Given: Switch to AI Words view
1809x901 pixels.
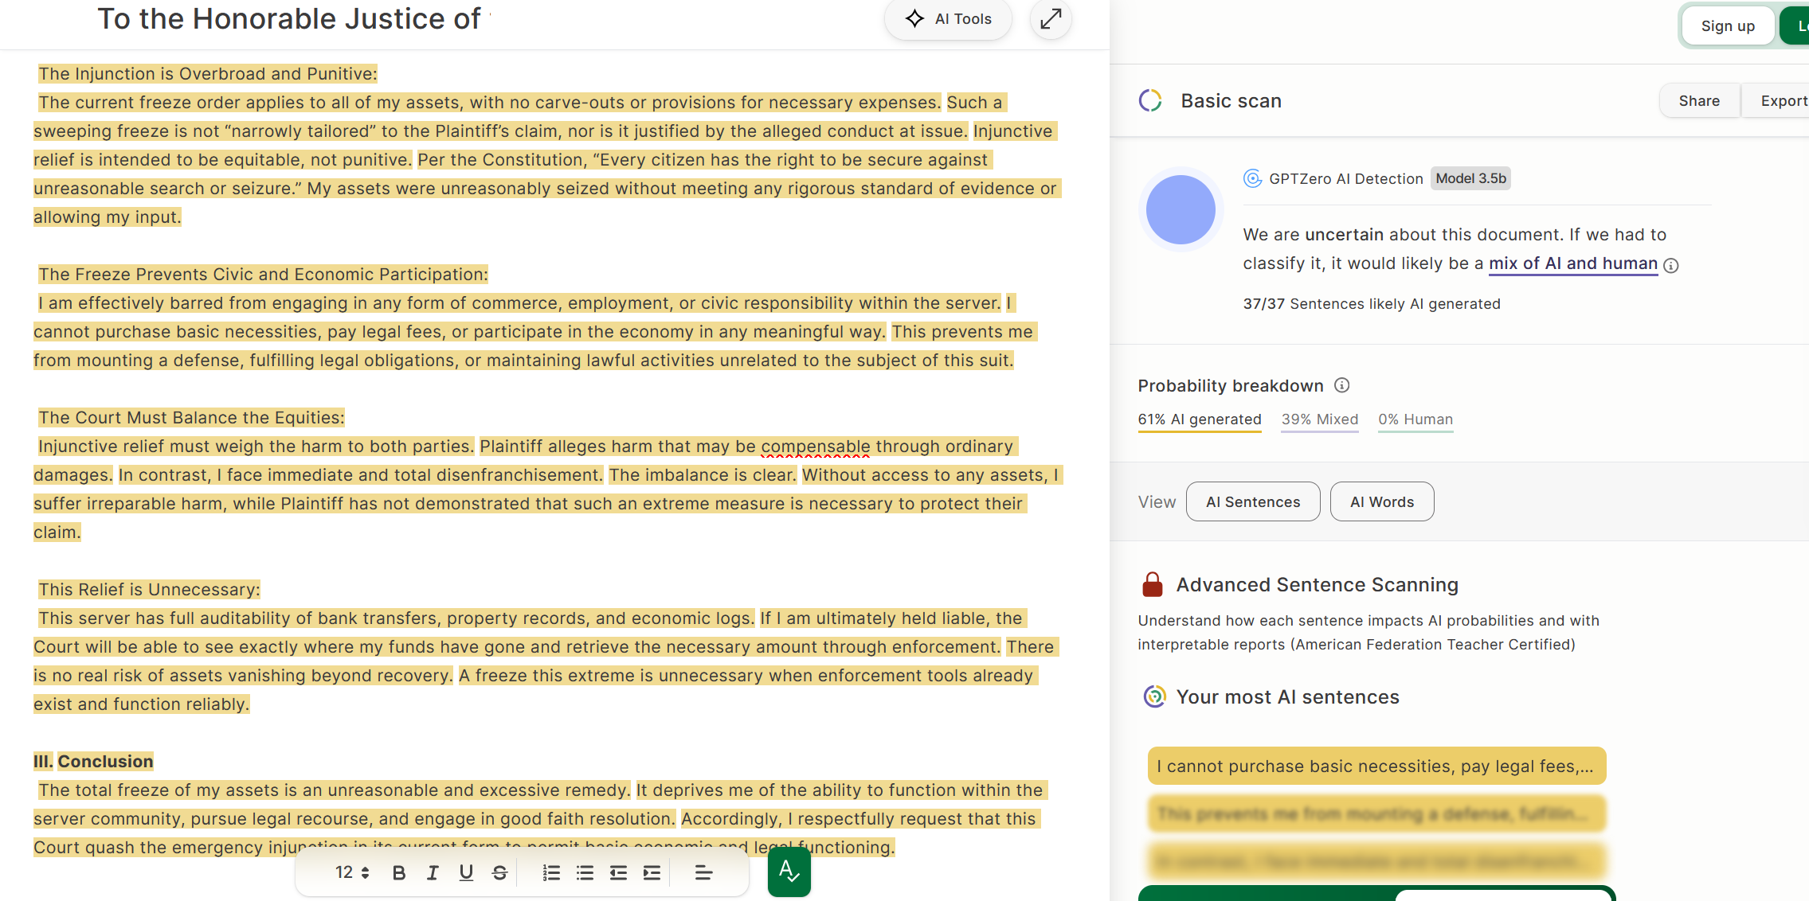Looking at the screenshot, I should (x=1381, y=501).
